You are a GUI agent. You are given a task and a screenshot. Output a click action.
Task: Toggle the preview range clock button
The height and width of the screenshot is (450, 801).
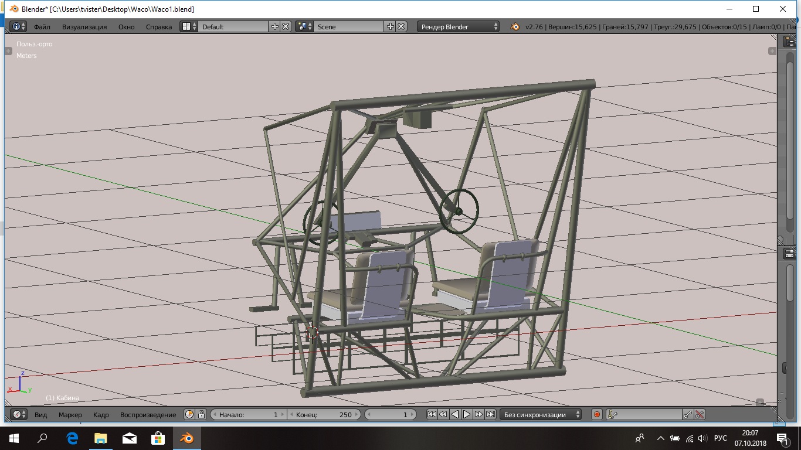tap(189, 414)
